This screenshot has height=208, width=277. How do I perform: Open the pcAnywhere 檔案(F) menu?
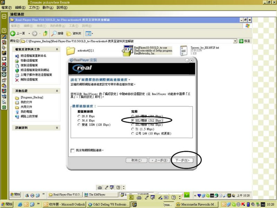pyautogui.click(x=7, y=8)
